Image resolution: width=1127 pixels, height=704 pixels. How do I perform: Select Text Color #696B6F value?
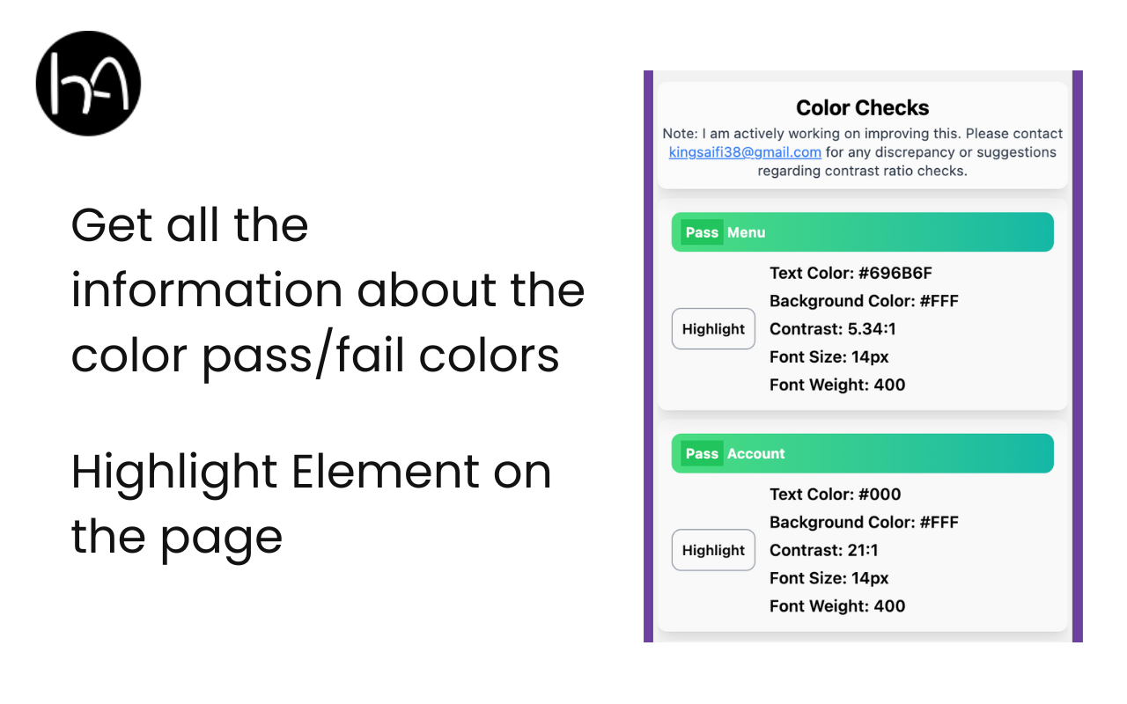click(851, 273)
